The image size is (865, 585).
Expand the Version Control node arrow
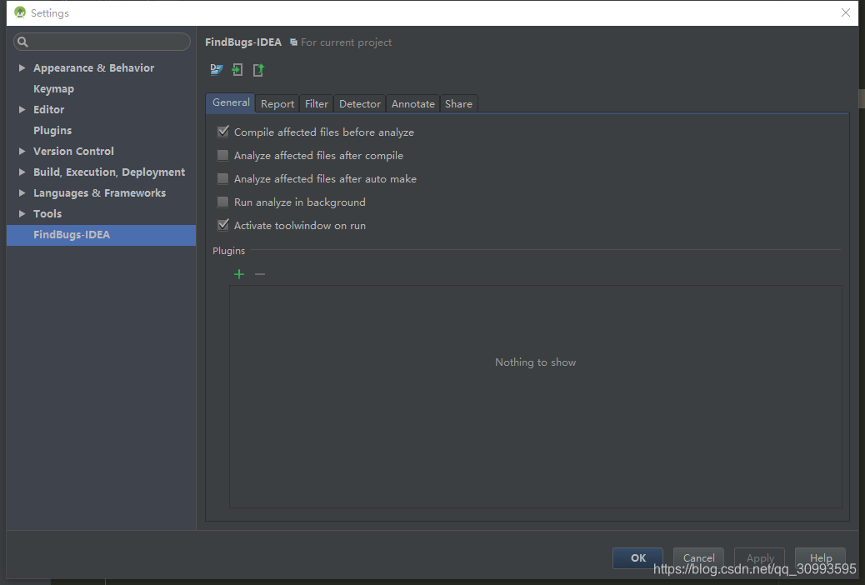(22, 151)
